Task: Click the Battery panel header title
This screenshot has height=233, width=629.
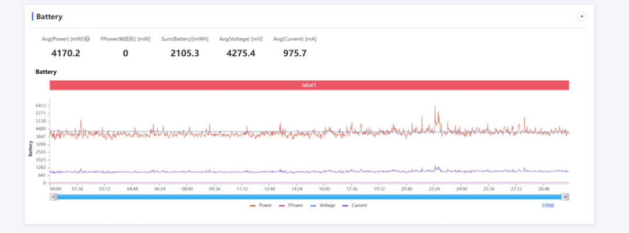Action: click(49, 17)
